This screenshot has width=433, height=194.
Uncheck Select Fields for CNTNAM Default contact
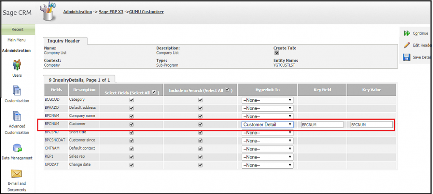[x=132, y=149]
